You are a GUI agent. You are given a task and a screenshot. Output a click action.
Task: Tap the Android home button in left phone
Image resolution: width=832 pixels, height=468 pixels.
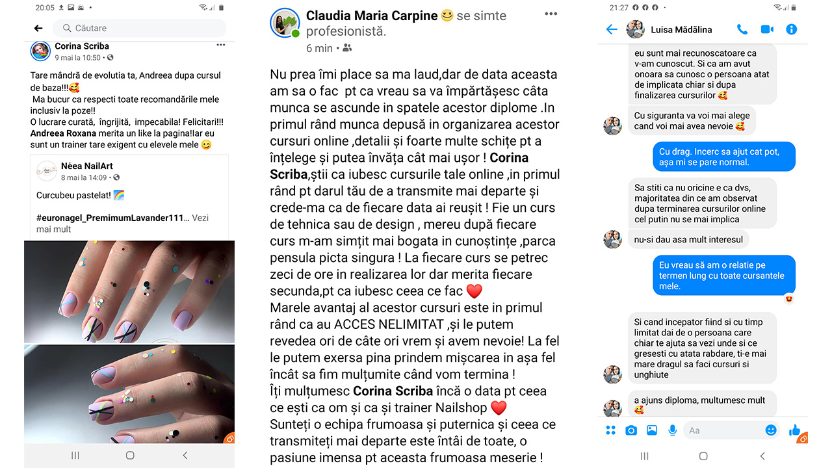pos(130,456)
